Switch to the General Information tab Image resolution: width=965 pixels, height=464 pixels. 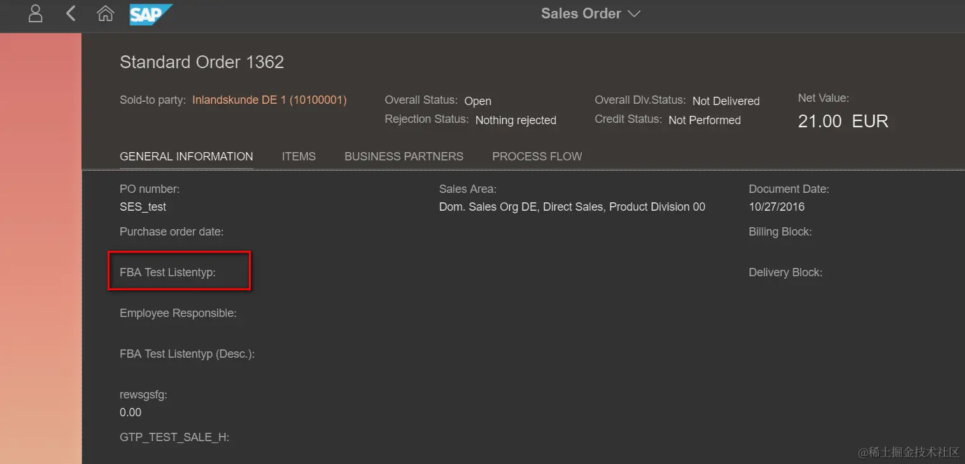[x=186, y=157]
